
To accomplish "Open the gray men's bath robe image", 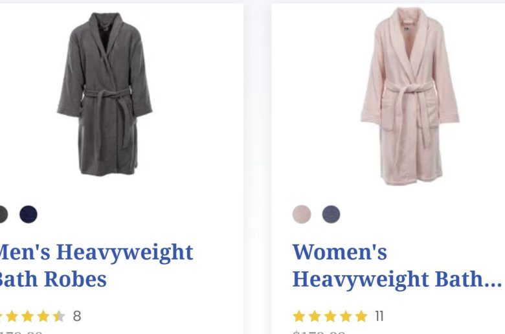I will click(x=105, y=94).
